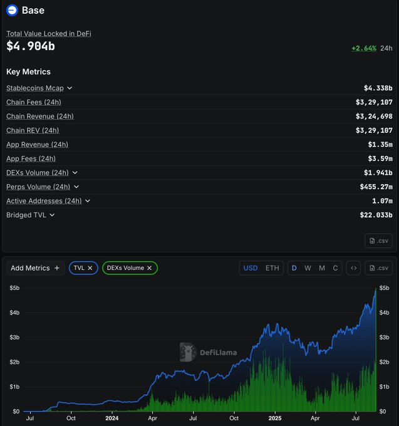Screen dimensions: 399x426
Task: Click the $455.27m perps volume value
Action: (x=376, y=187)
